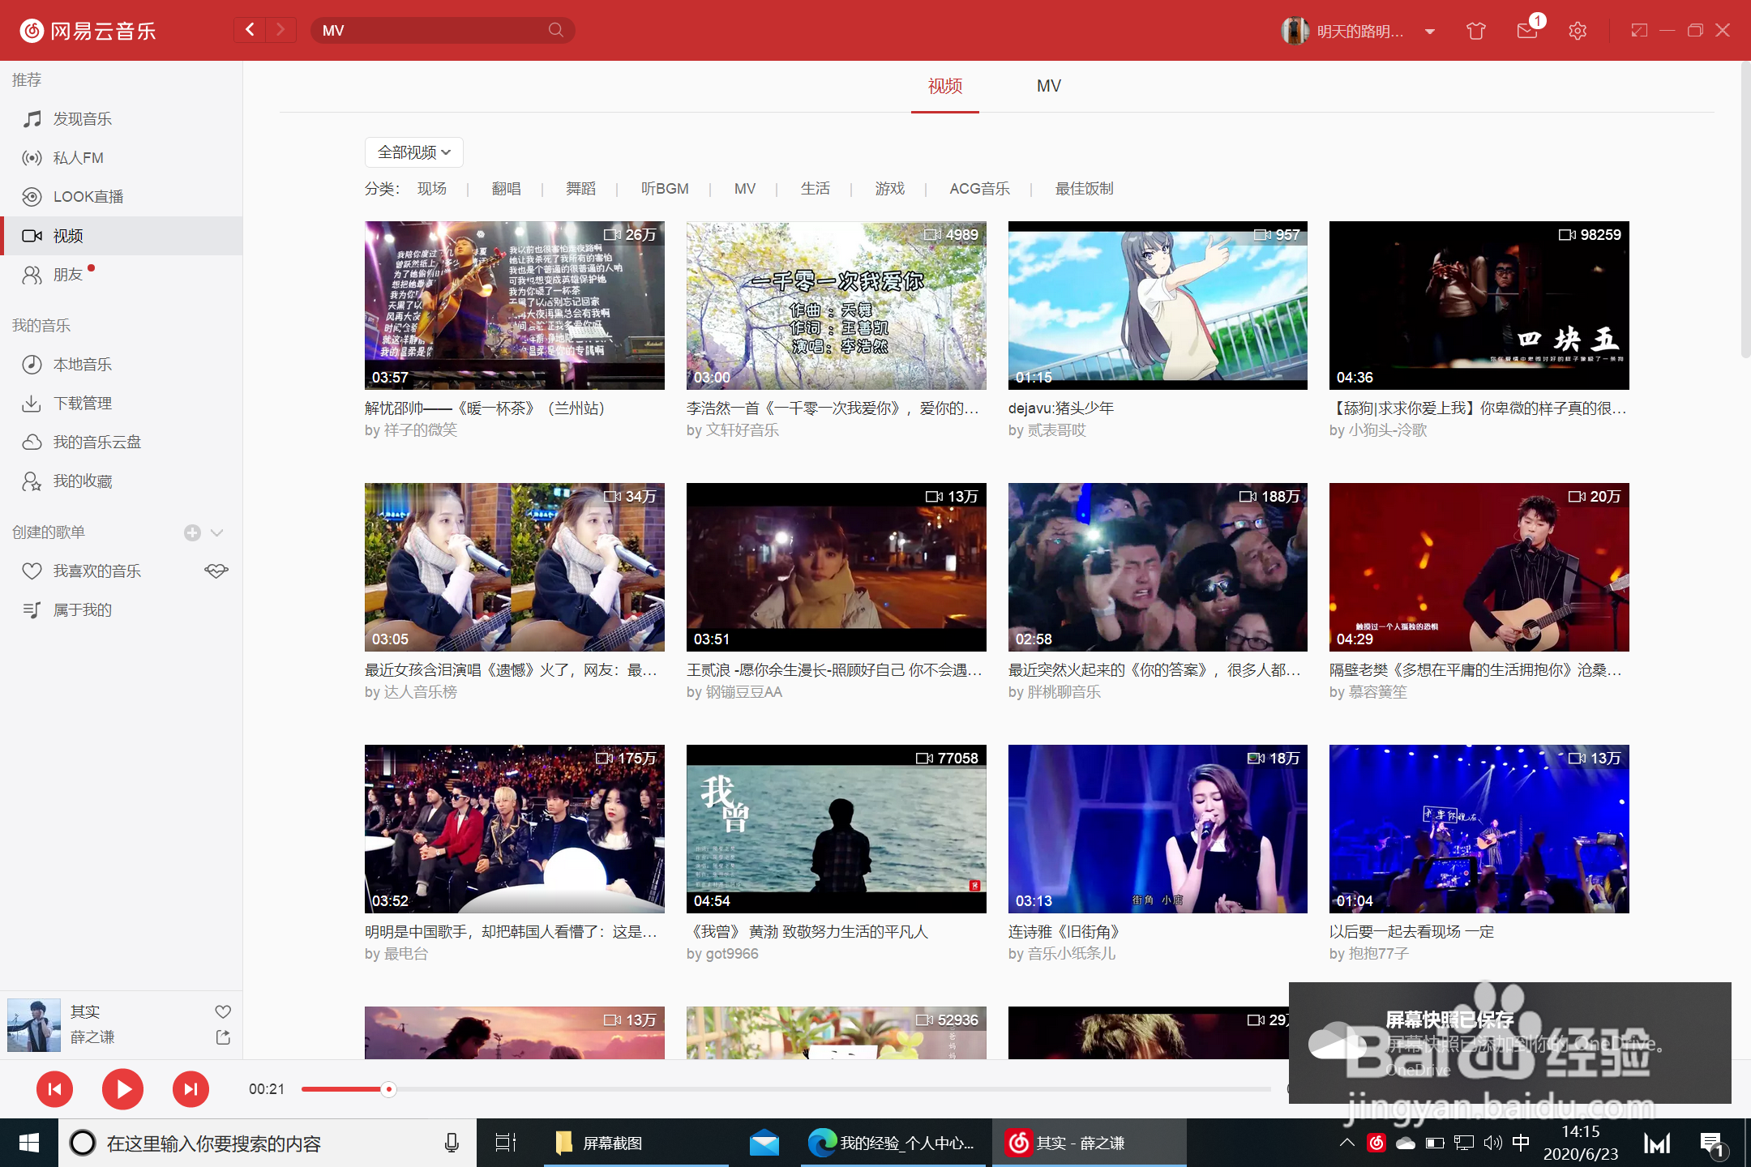Open 私人FM in sidebar
Screen dimensions: 1751x1167
78,158
